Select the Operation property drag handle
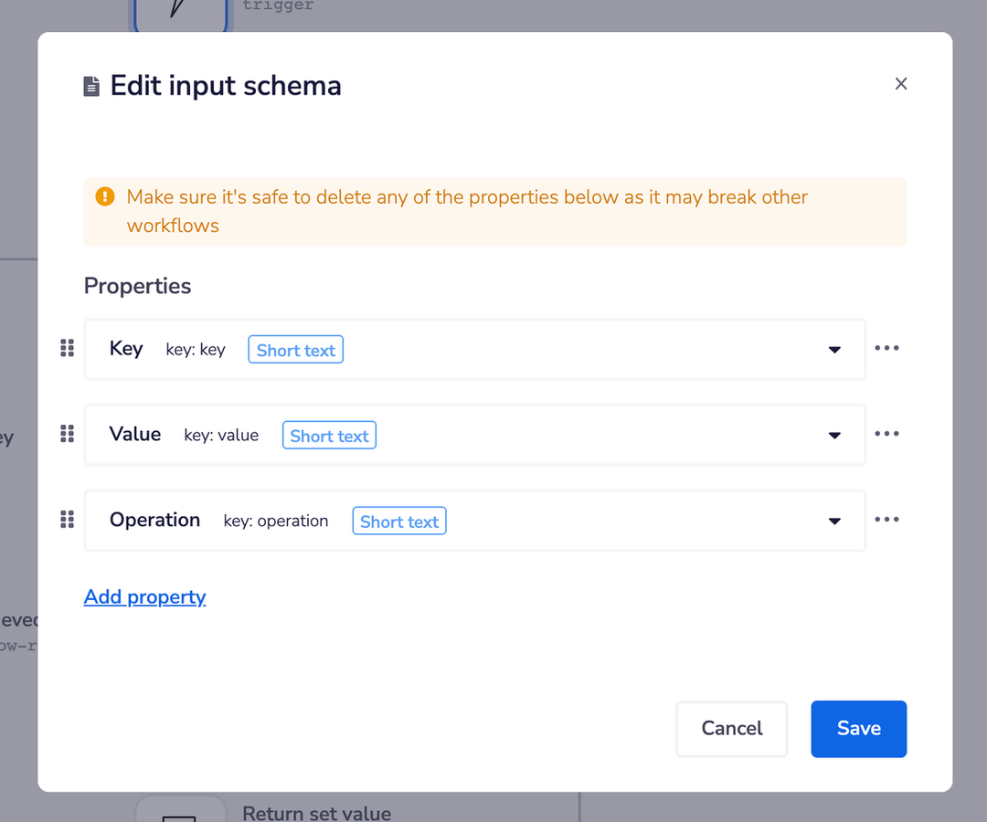 click(67, 520)
